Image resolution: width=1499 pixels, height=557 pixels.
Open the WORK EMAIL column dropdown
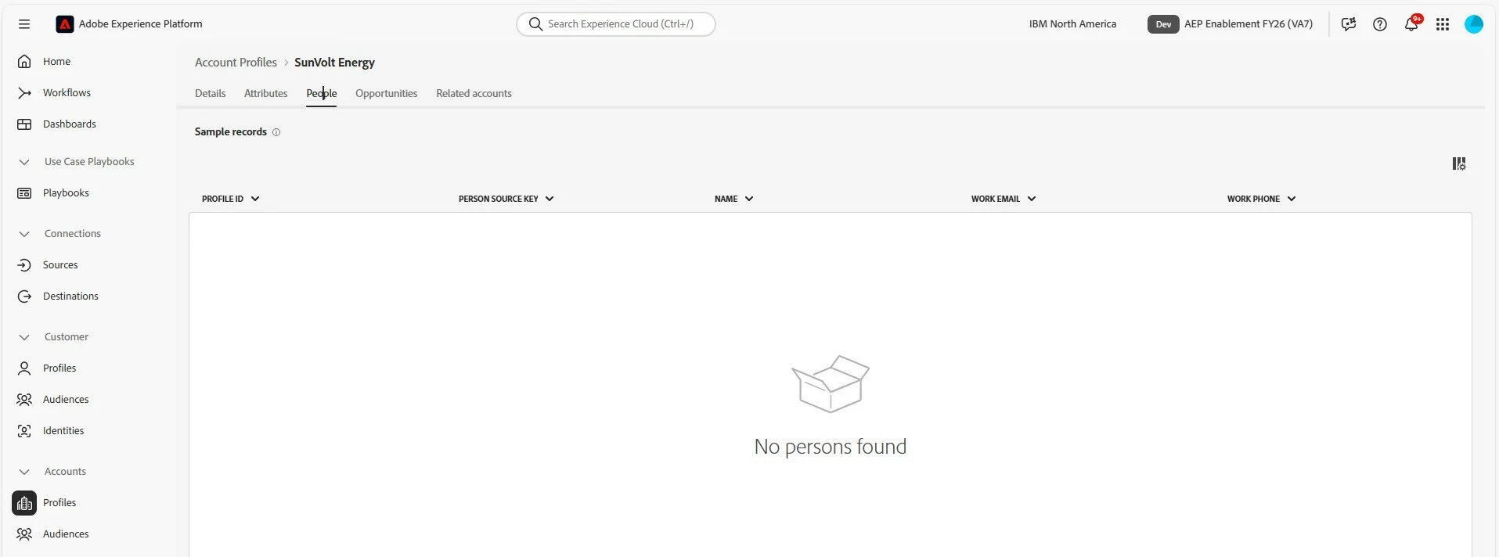pos(1032,199)
